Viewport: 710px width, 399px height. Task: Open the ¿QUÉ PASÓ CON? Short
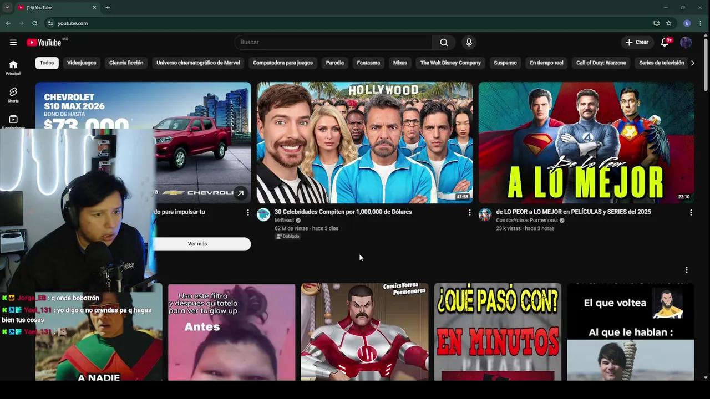click(498, 332)
